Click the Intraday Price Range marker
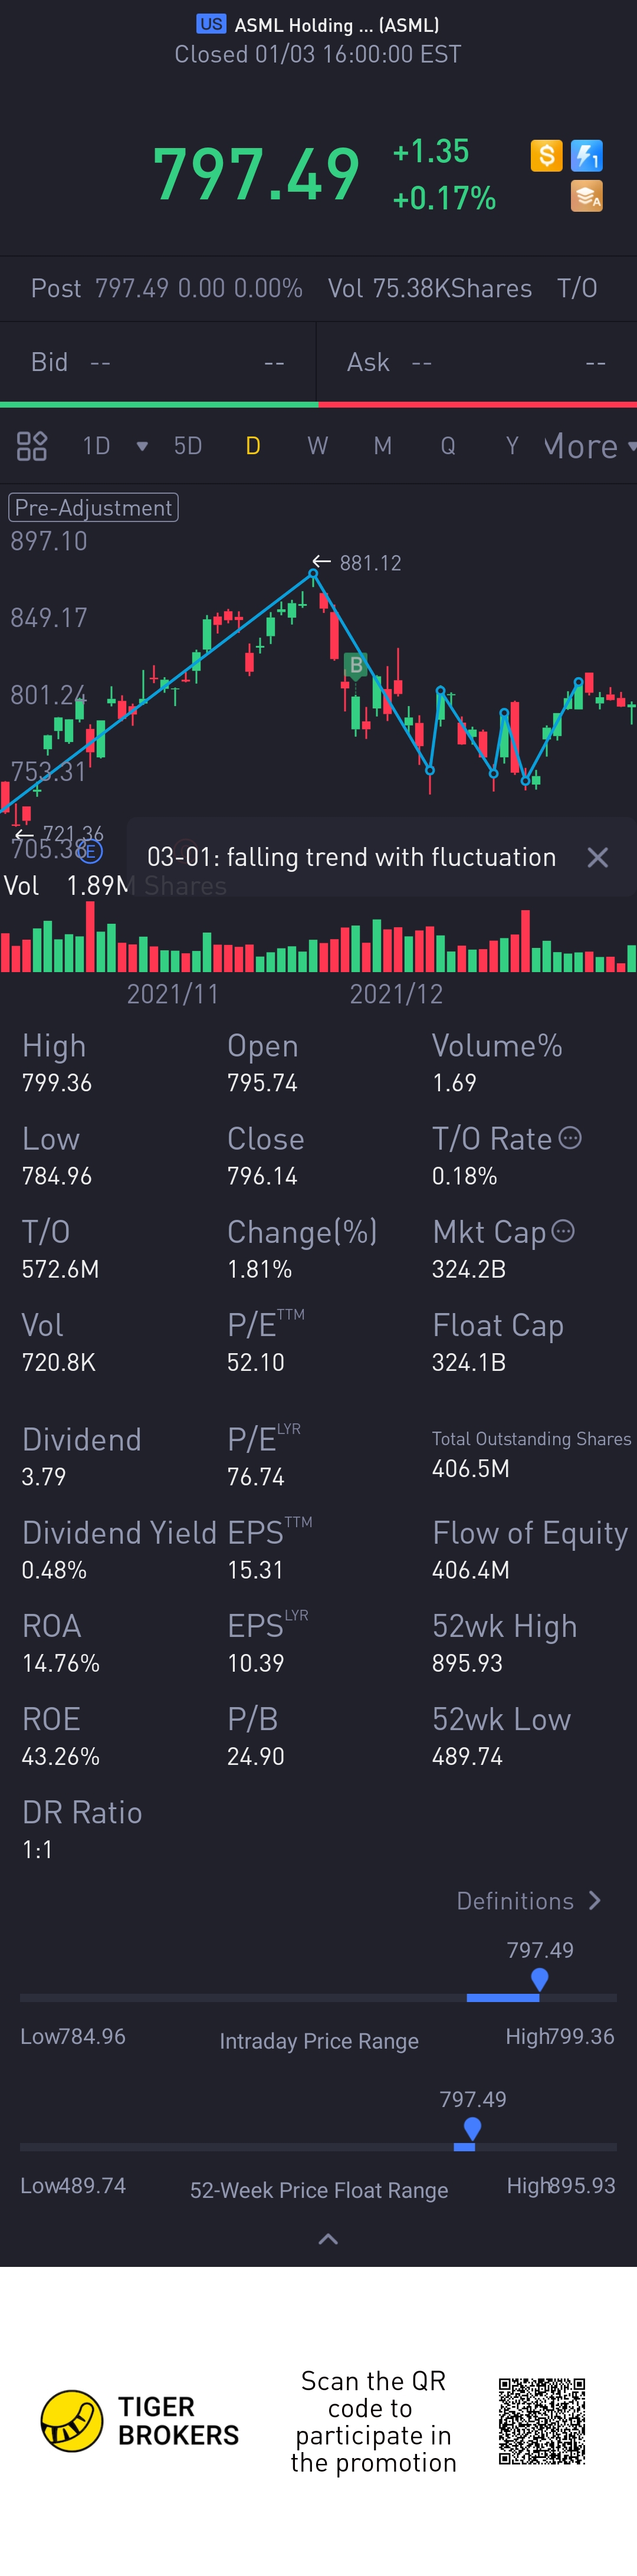This screenshot has width=637, height=2576. click(x=539, y=1978)
